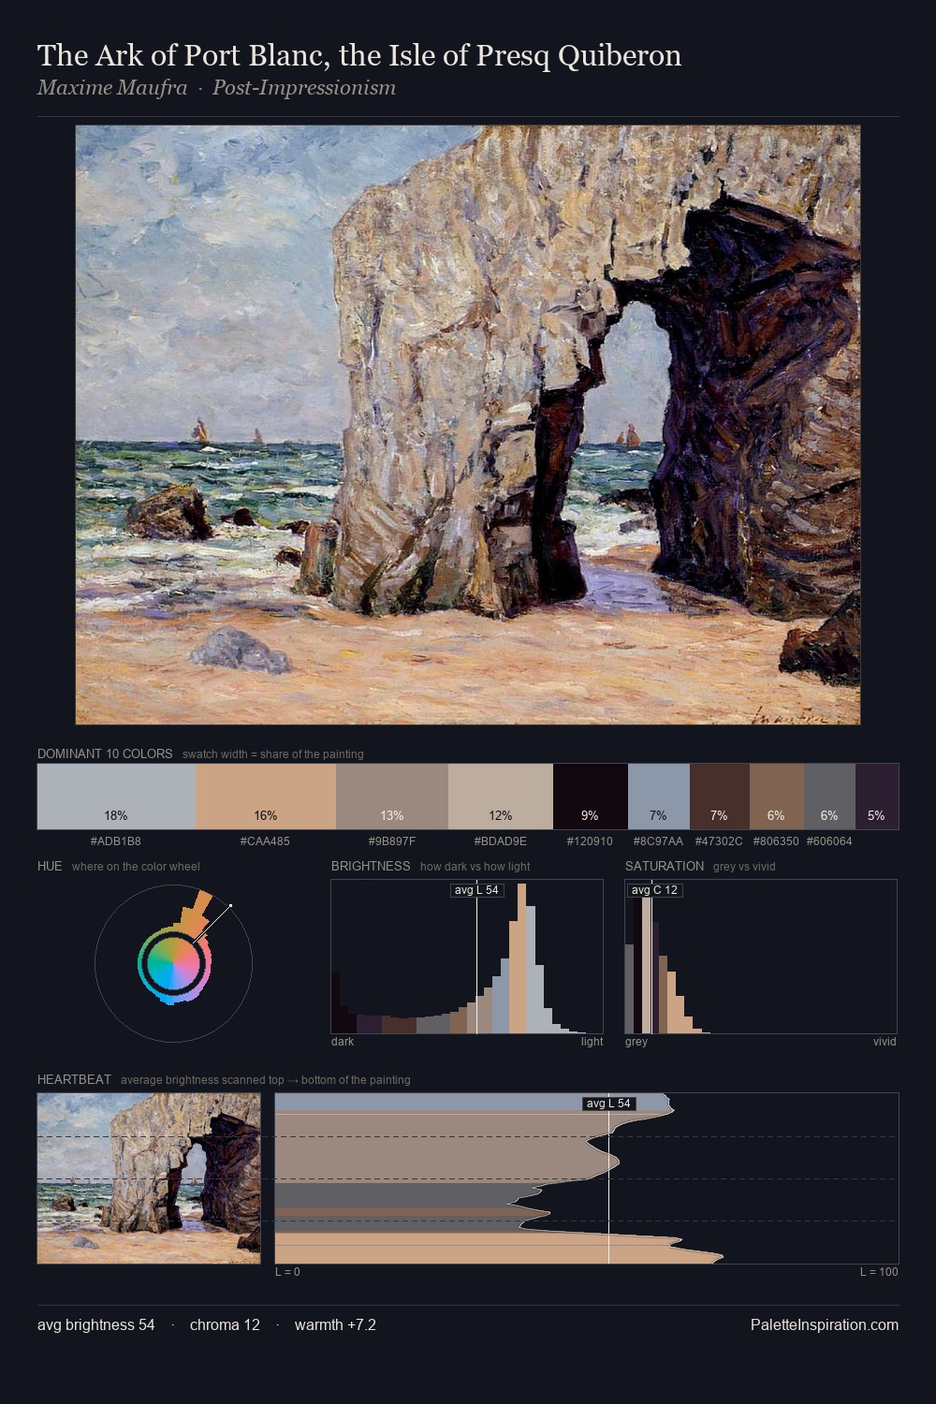Click the hue color wheel
936x1404 pixels.
coord(174,963)
